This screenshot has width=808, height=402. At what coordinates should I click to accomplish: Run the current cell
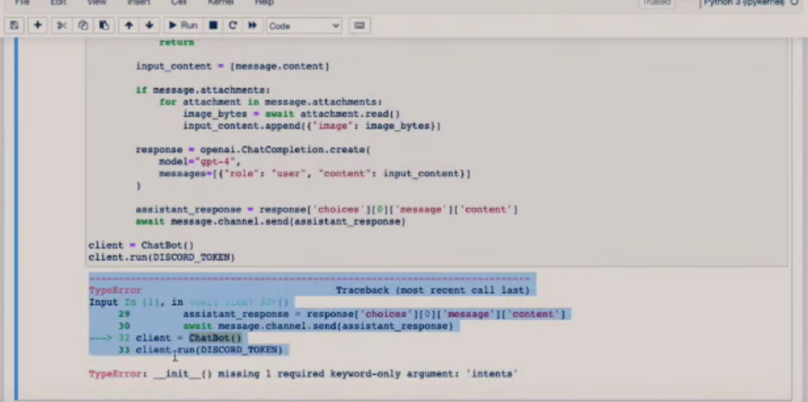click(183, 25)
